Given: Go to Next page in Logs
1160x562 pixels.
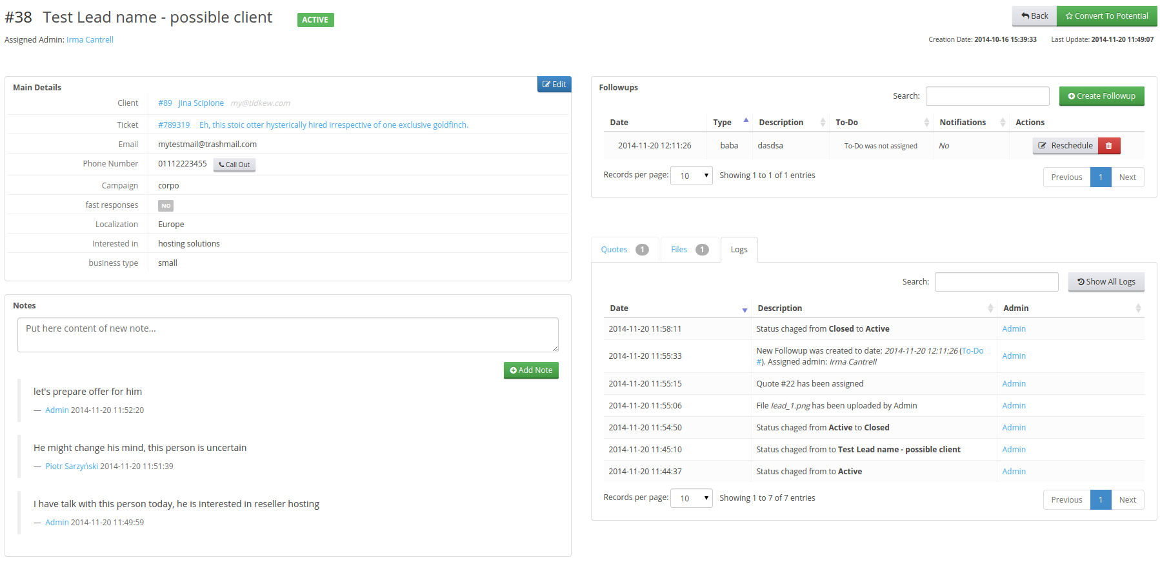Looking at the screenshot, I should click(x=1127, y=500).
